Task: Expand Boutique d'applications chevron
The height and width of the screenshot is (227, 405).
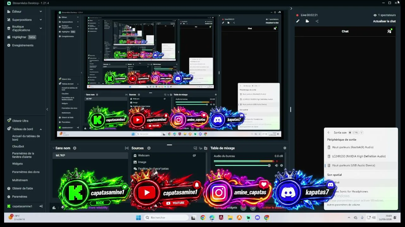Action: (x=41, y=28)
